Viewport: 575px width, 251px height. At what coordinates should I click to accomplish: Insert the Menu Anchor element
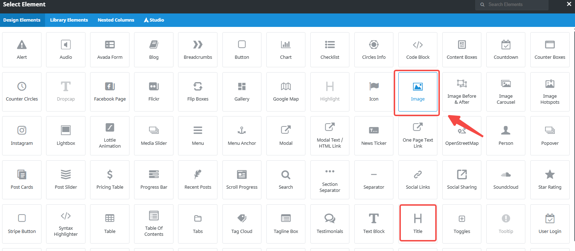pyautogui.click(x=242, y=136)
